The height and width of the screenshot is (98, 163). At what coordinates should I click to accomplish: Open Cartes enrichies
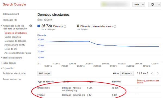point(12,37)
